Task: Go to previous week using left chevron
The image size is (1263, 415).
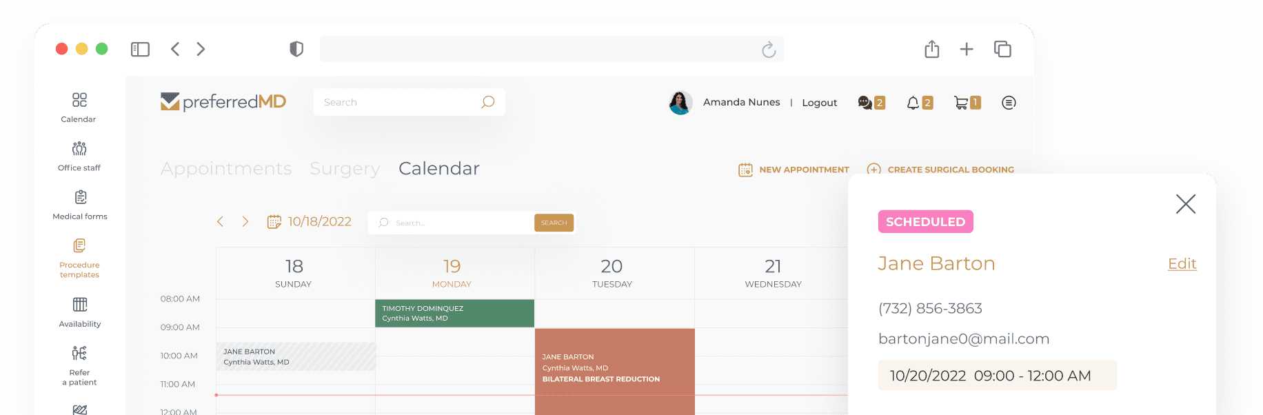Action: (220, 221)
